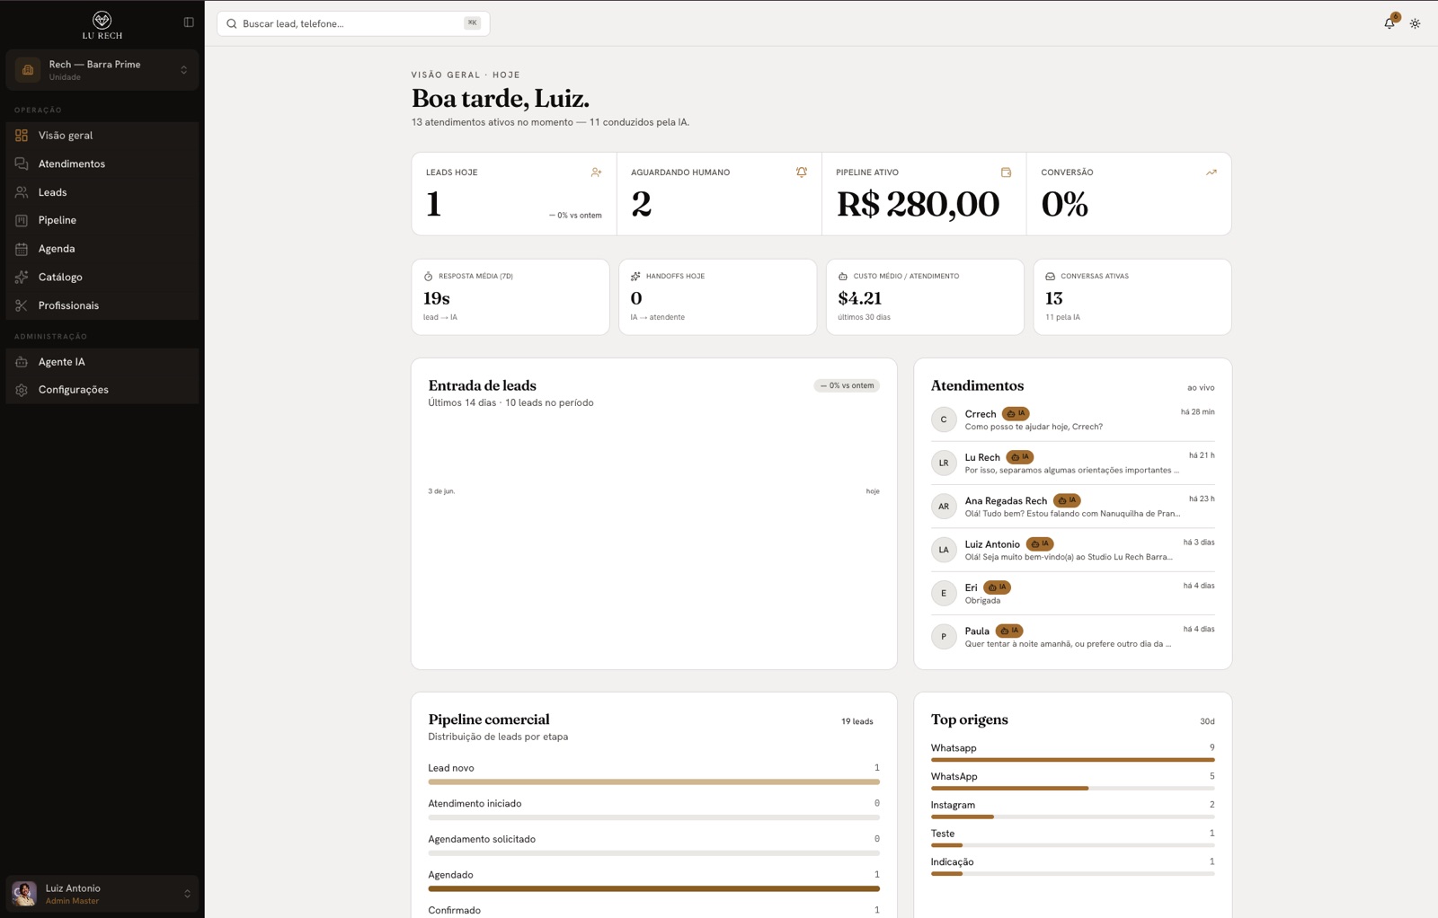The height and width of the screenshot is (918, 1438).
Task: Open the Lu Rech conversation row
Action: pos(1072,463)
